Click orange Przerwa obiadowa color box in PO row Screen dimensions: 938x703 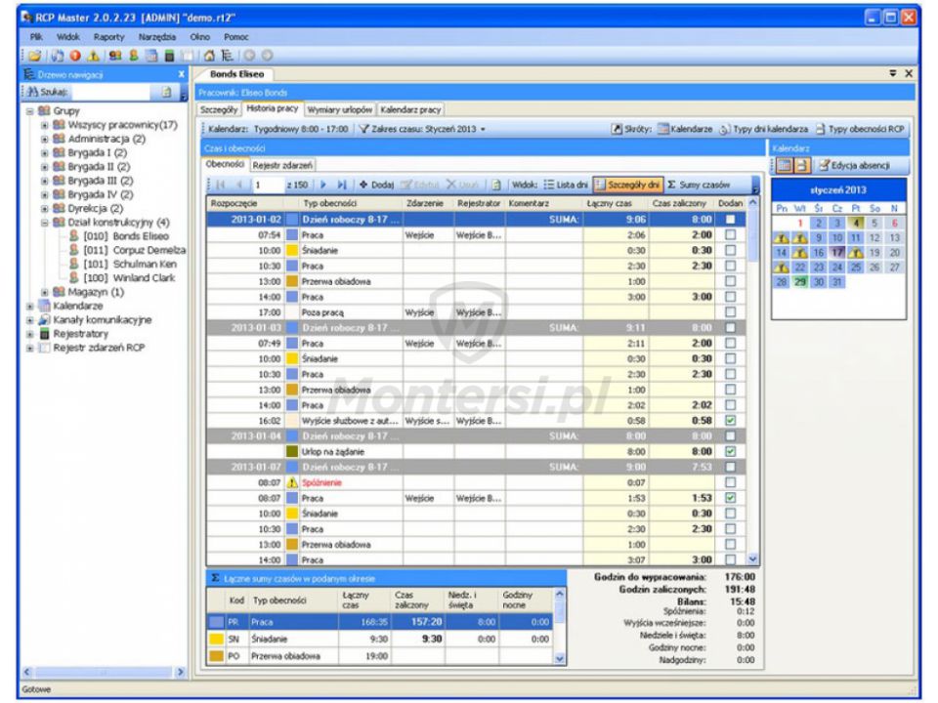[216, 656]
